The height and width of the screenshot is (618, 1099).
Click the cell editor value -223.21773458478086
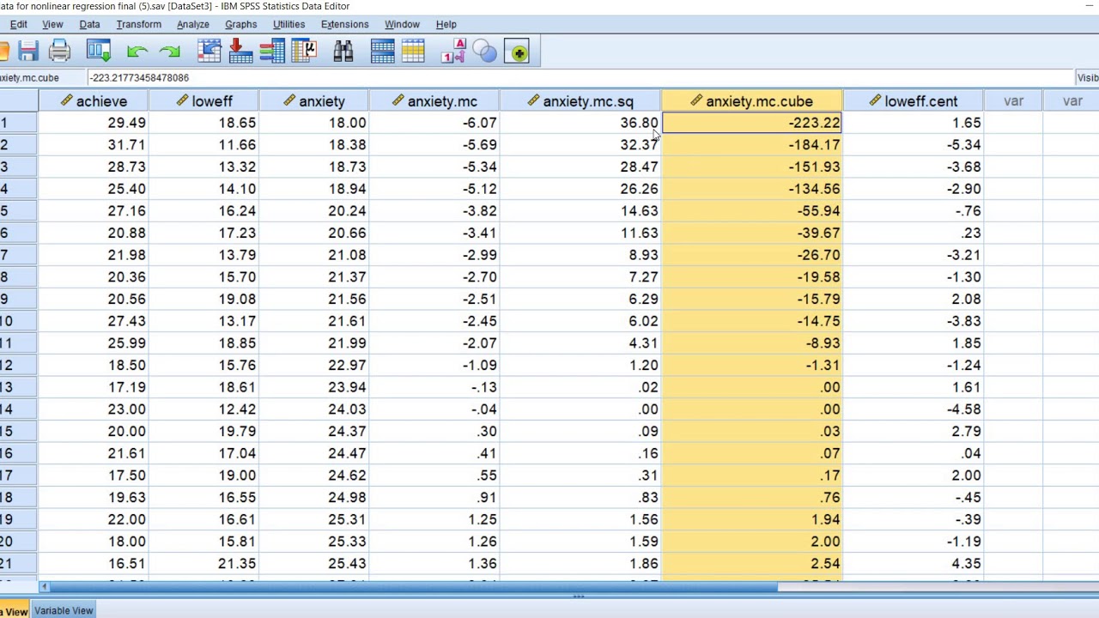(x=139, y=77)
